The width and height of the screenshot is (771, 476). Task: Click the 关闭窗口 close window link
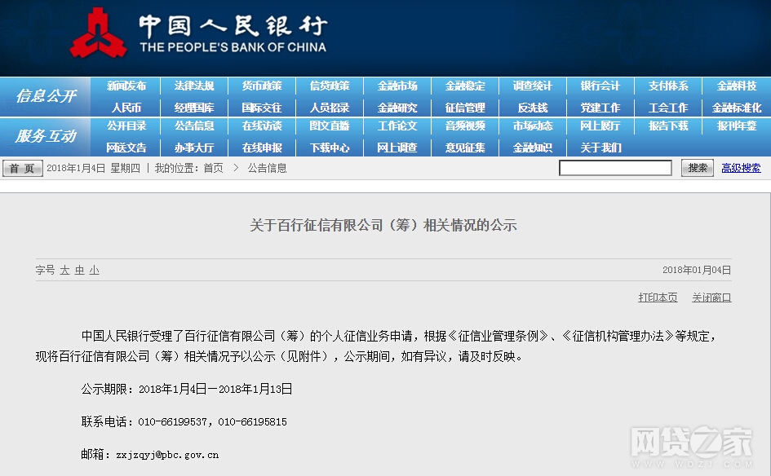click(711, 297)
